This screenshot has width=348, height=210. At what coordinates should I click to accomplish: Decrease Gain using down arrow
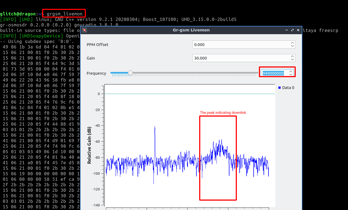[292, 60]
